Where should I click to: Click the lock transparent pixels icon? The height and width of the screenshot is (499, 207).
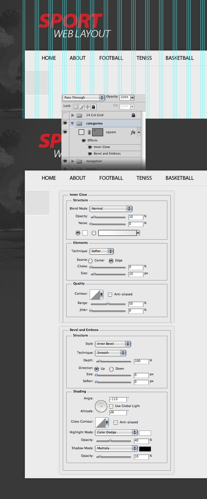76,107
